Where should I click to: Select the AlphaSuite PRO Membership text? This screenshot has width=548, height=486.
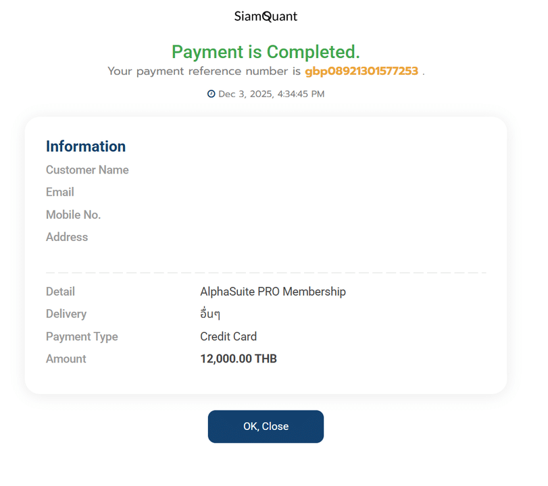tap(273, 292)
